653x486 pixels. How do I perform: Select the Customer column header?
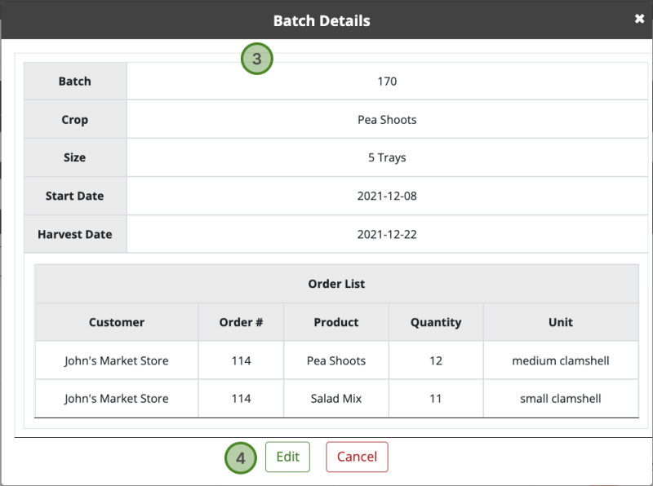click(116, 322)
